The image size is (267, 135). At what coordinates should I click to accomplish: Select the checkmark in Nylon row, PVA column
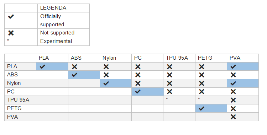tap(233, 83)
